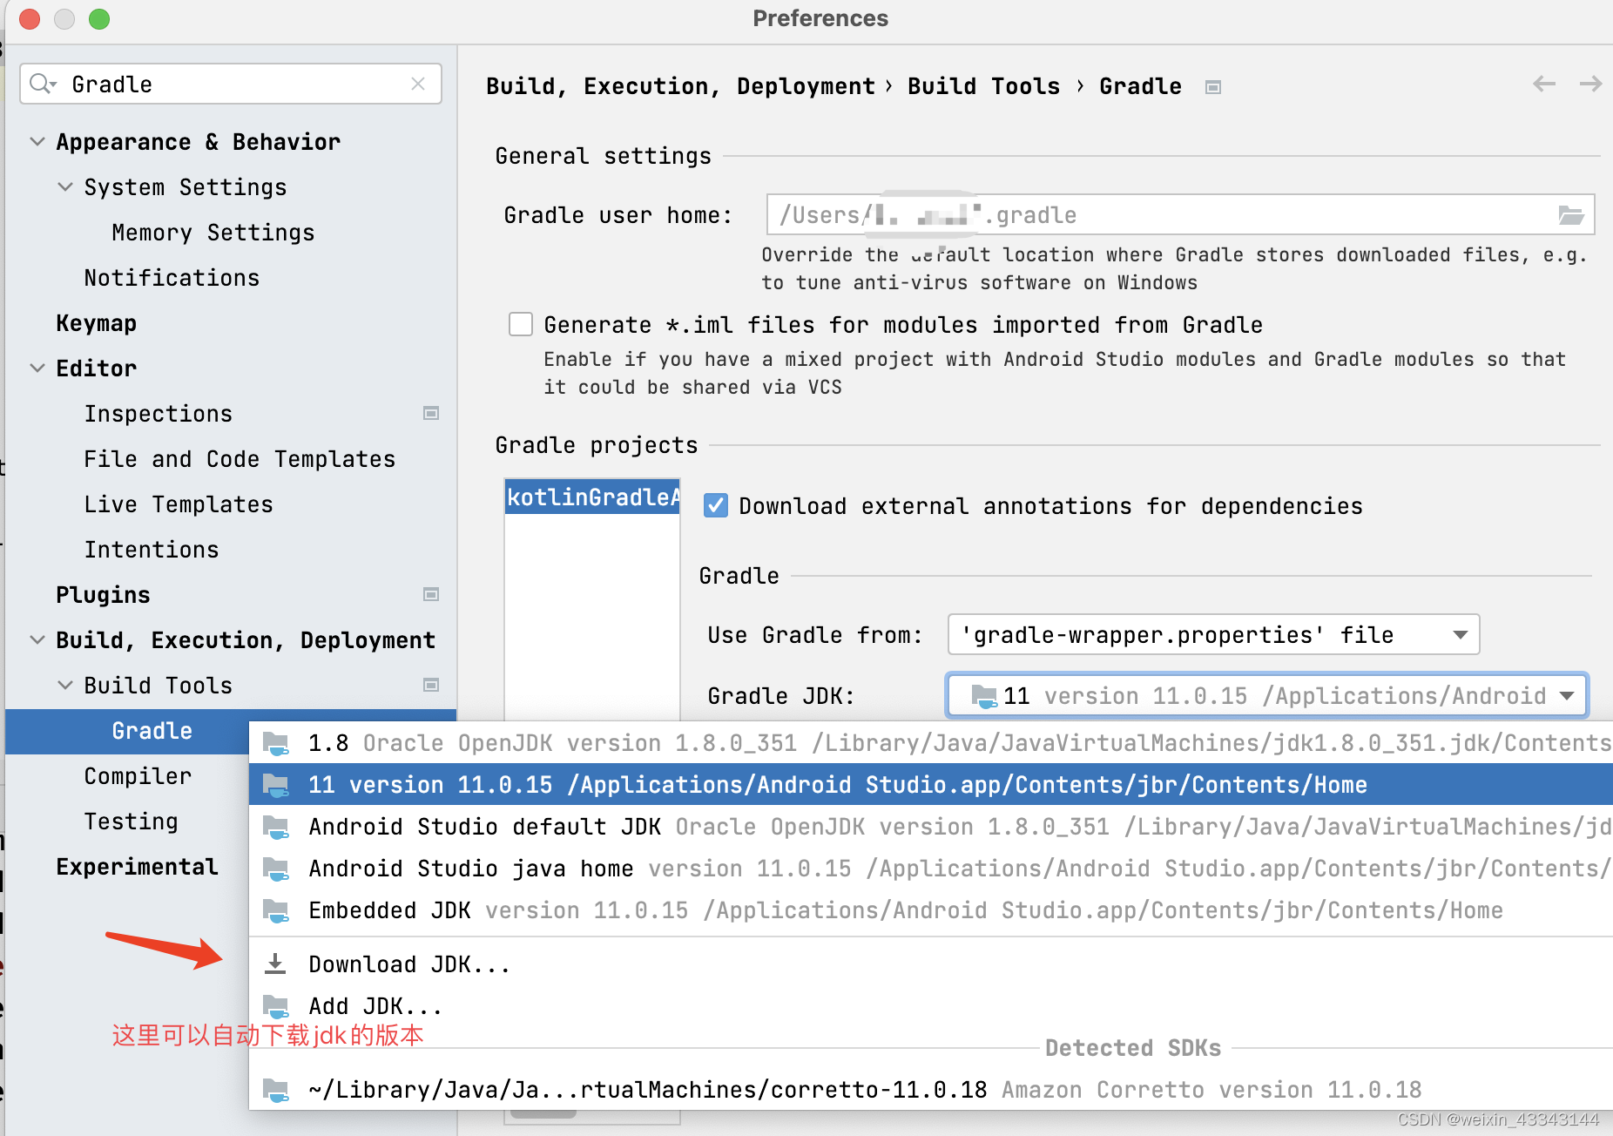Go back with the left arrow
The width and height of the screenshot is (1613, 1136).
coord(1544,84)
